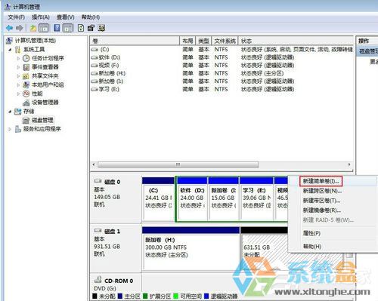Viewport: 378px width, 301px height.
Task: Select 本地用户和组 tree item
Action: 48,84
